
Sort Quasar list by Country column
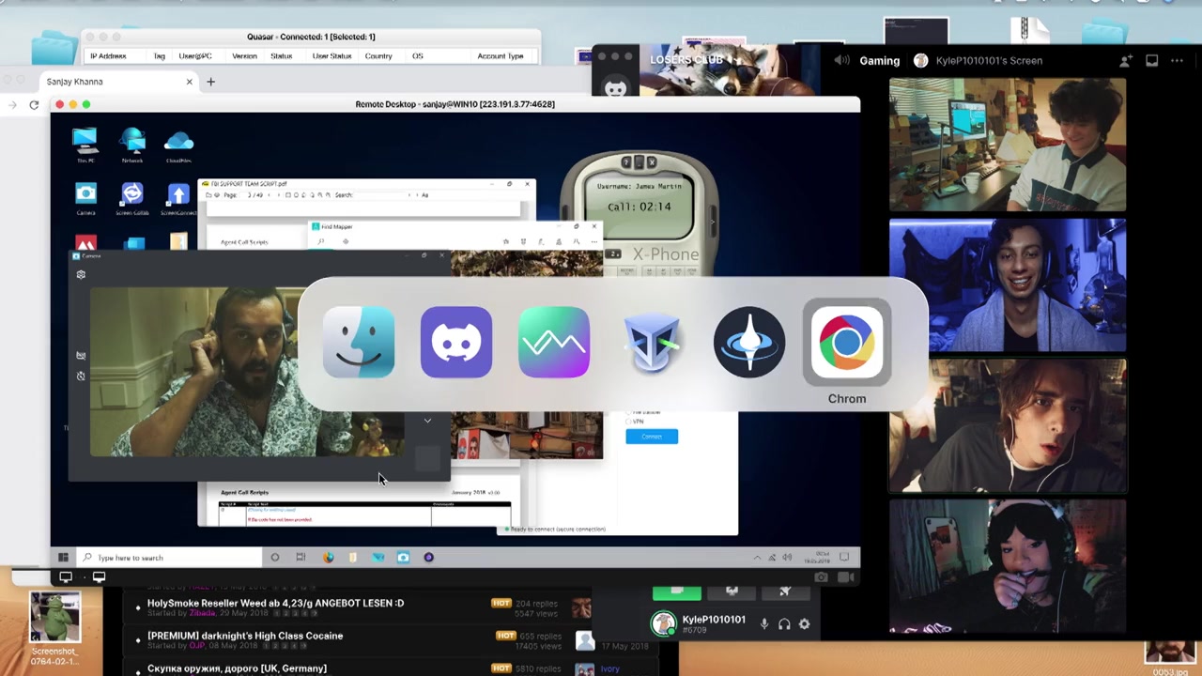(378, 56)
